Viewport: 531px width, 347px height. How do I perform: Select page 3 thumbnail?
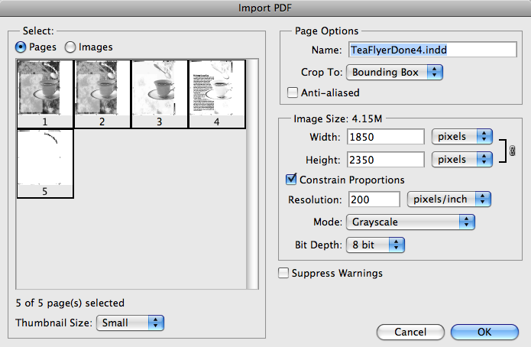tap(160, 94)
